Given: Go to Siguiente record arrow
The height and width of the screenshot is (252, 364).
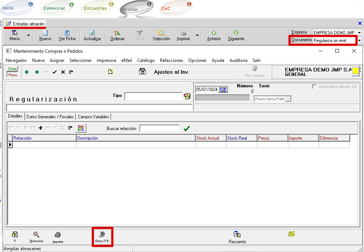Looking at the screenshot, I should (236, 34).
